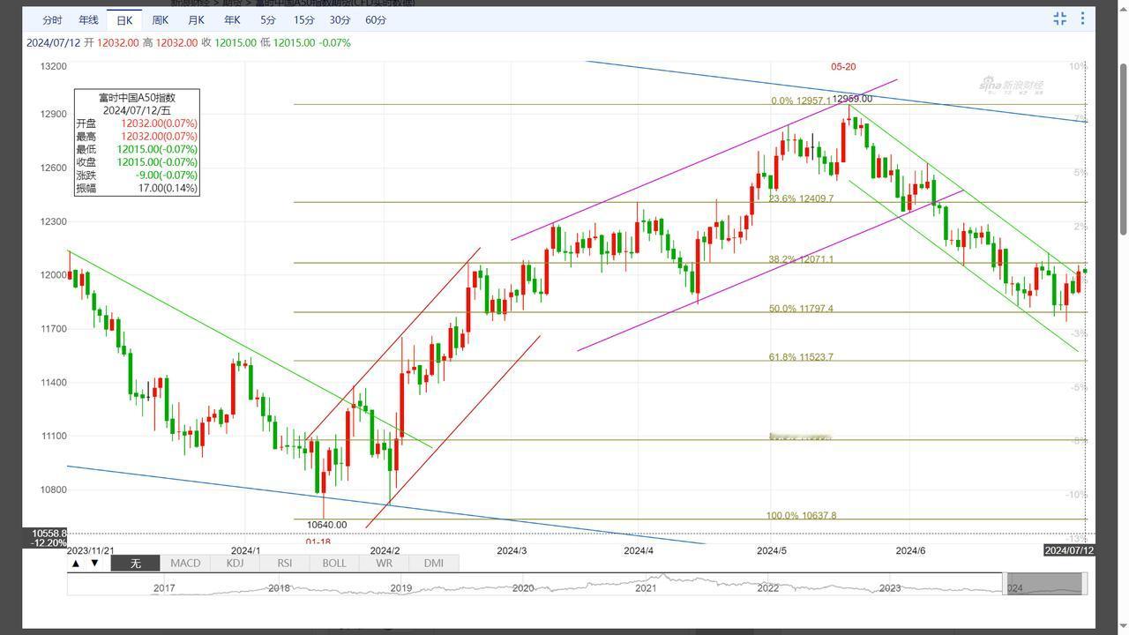1129x635 pixels.
Task: Switch to 30分 interval
Action: (x=340, y=19)
